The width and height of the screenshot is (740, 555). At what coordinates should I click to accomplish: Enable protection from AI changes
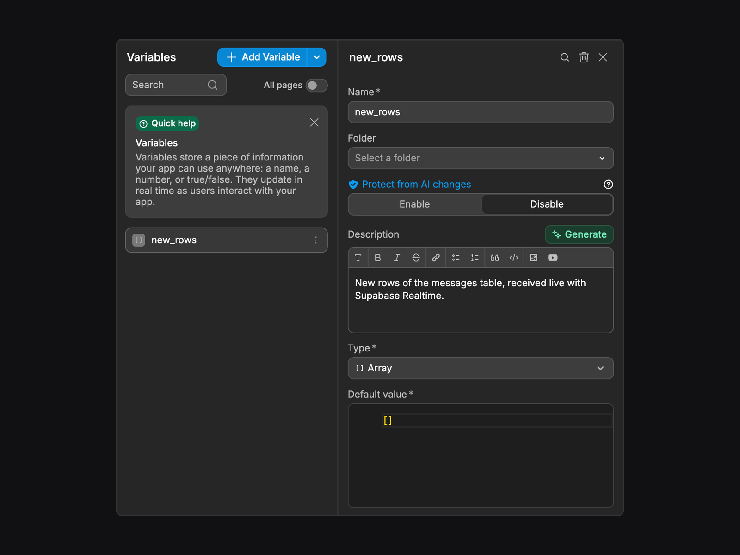415,204
